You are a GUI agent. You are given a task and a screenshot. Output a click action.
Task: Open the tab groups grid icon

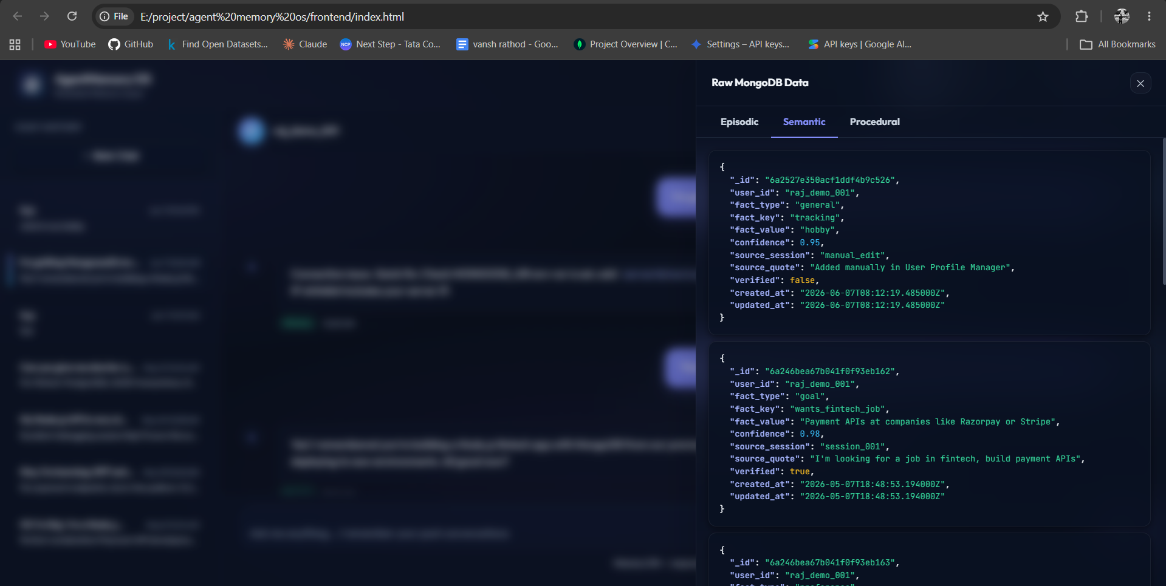[x=15, y=44]
